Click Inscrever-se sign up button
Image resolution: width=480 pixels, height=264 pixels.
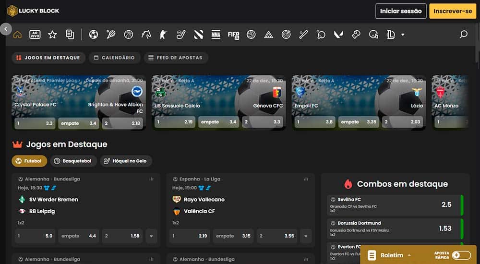[453, 11]
